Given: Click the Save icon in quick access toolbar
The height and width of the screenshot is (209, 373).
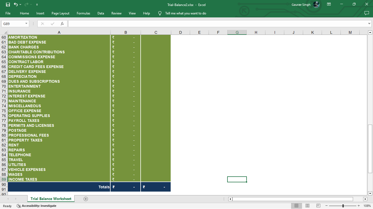Looking at the screenshot, I should (8, 5).
